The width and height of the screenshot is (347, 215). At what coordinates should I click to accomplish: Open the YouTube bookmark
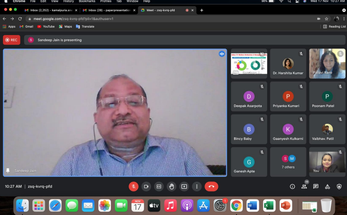46,27
